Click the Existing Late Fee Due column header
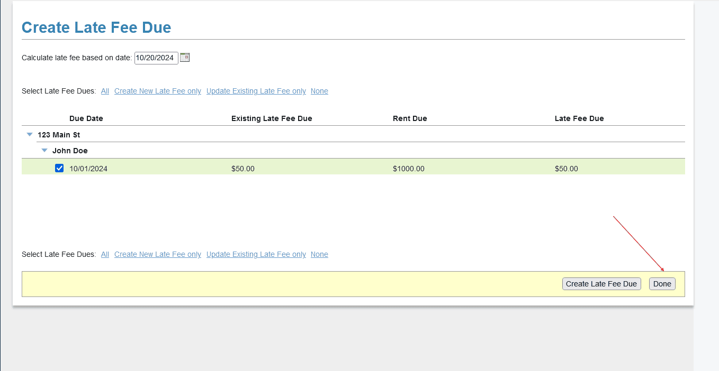This screenshot has height=371, width=719. click(x=272, y=118)
